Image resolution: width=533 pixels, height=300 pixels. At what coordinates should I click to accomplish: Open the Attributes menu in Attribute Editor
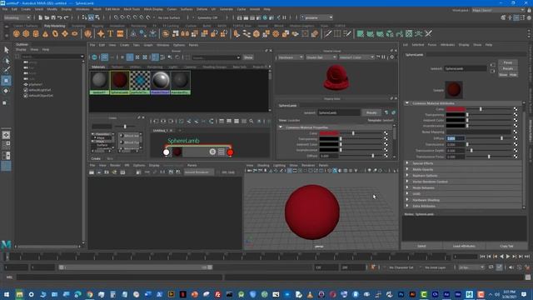point(447,45)
